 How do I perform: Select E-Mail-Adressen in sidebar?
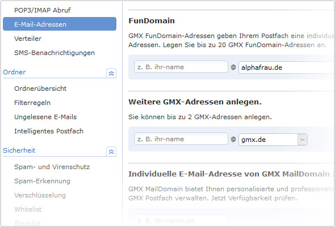[x=60, y=24]
